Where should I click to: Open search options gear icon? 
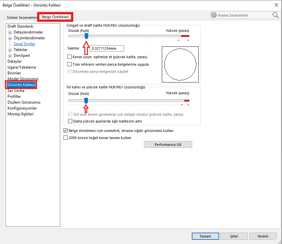(x=214, y=15)
